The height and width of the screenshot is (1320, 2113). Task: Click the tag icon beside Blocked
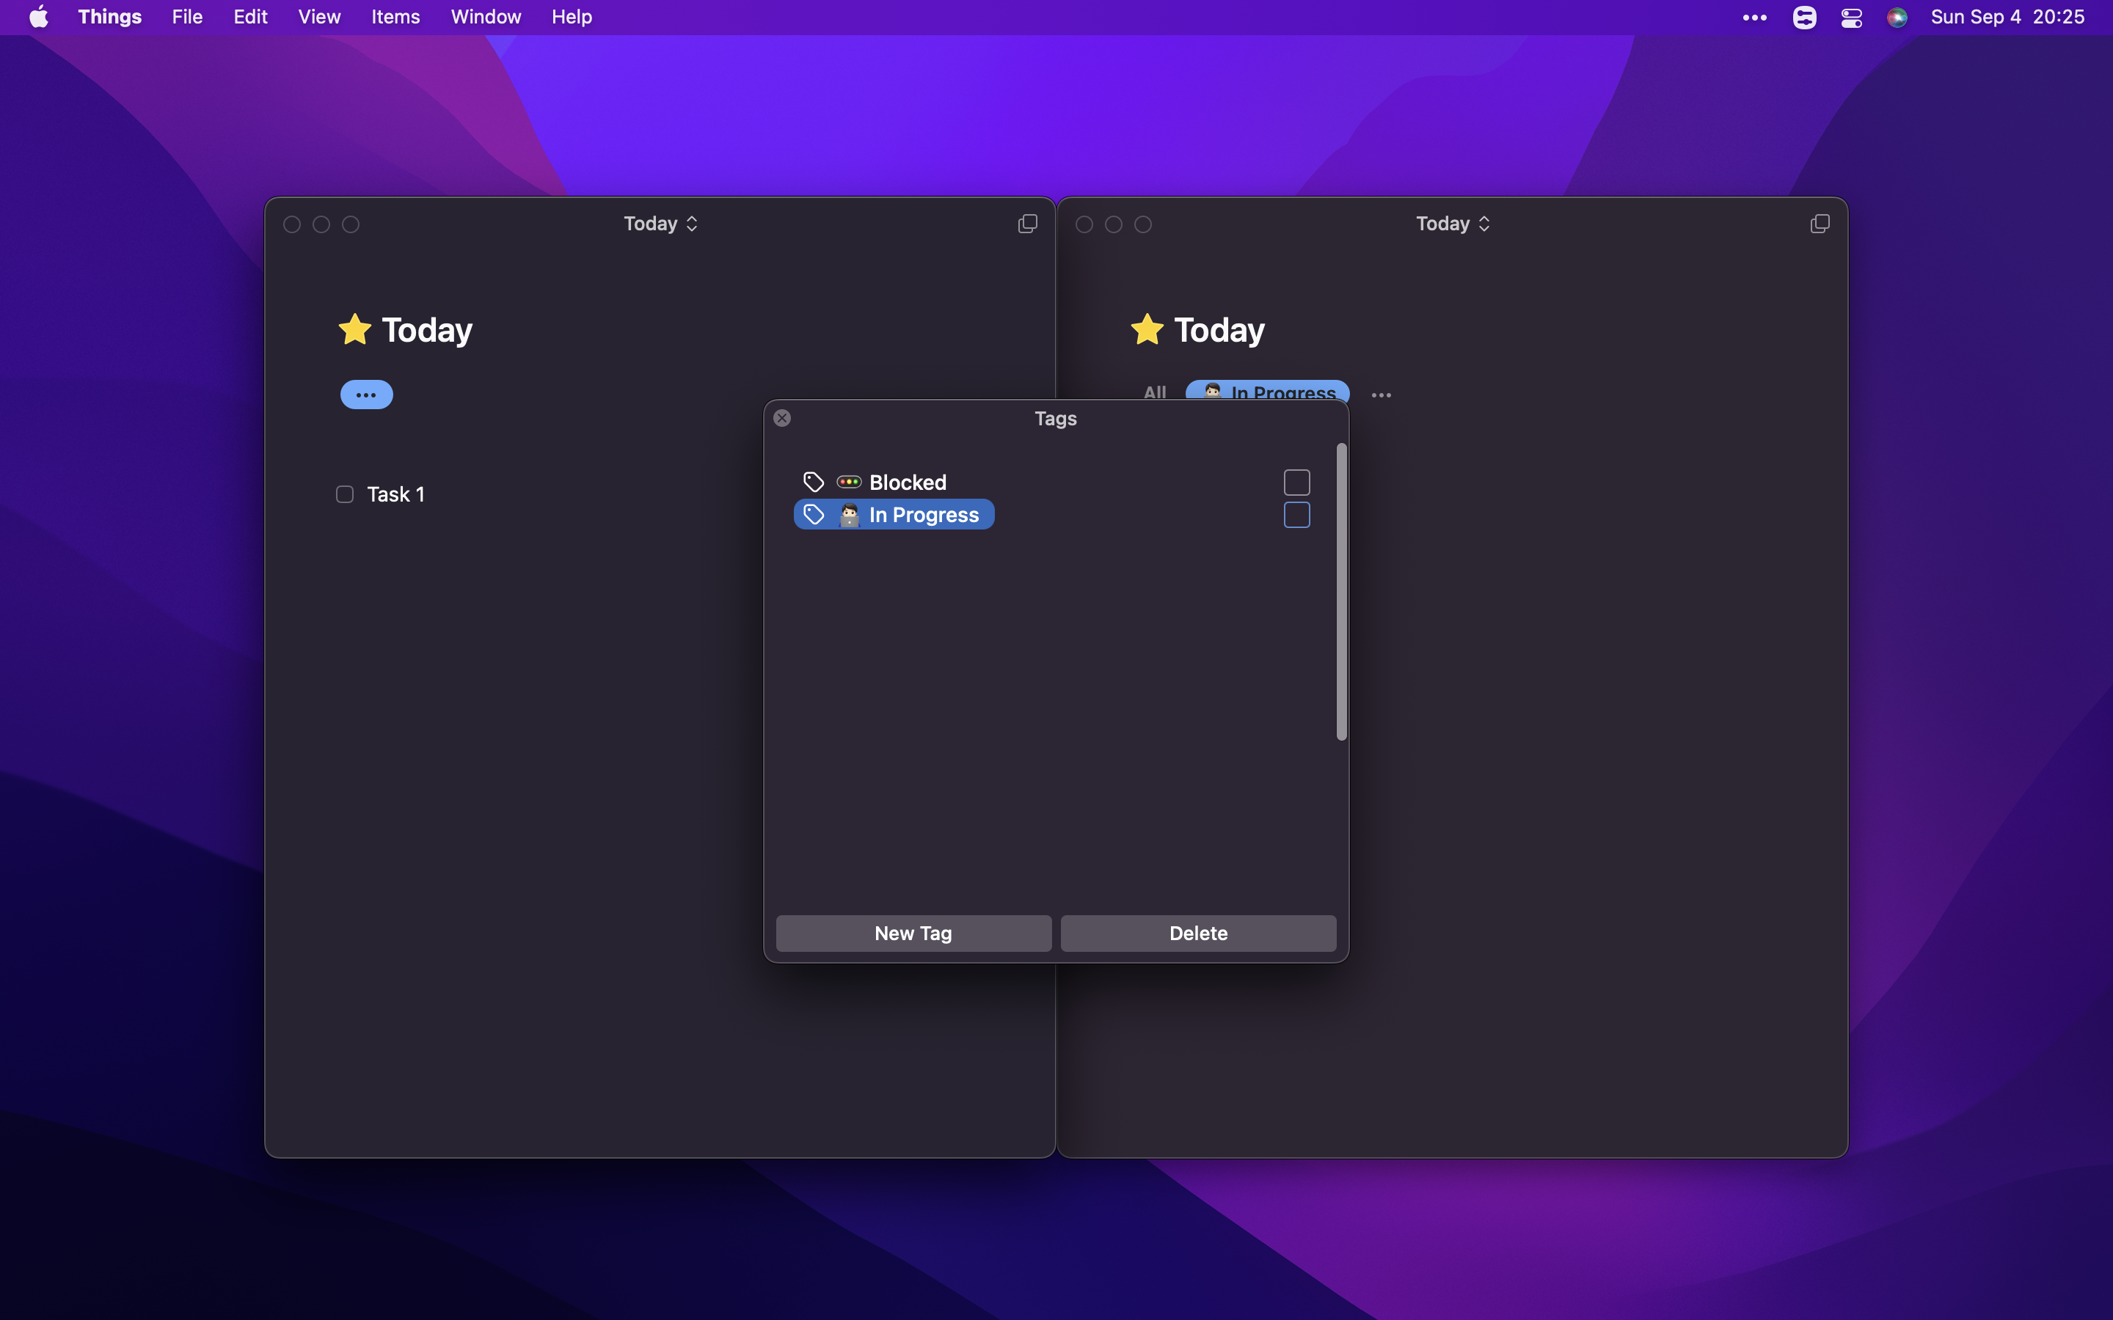point(813,482)
